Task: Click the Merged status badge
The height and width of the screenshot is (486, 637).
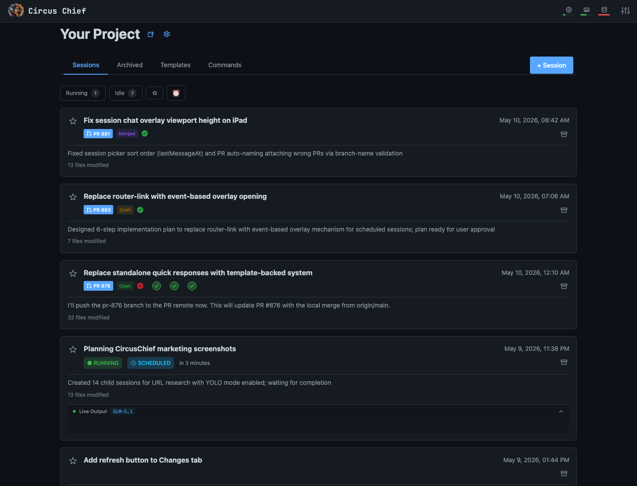Action: [x=127, y=134]
